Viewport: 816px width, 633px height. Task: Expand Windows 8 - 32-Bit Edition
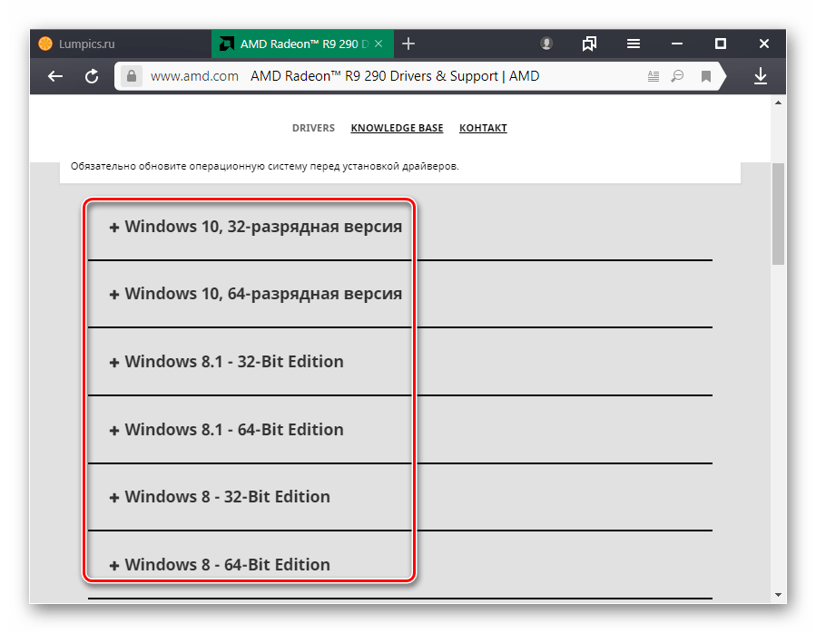click(x=220, y=497)
